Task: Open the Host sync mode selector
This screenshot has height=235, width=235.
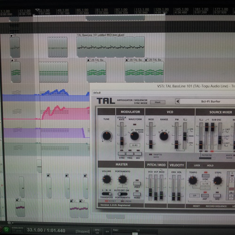Action: (157, 102)
